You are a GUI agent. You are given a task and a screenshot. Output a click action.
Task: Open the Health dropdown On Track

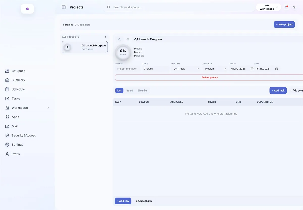click(187, 69)
